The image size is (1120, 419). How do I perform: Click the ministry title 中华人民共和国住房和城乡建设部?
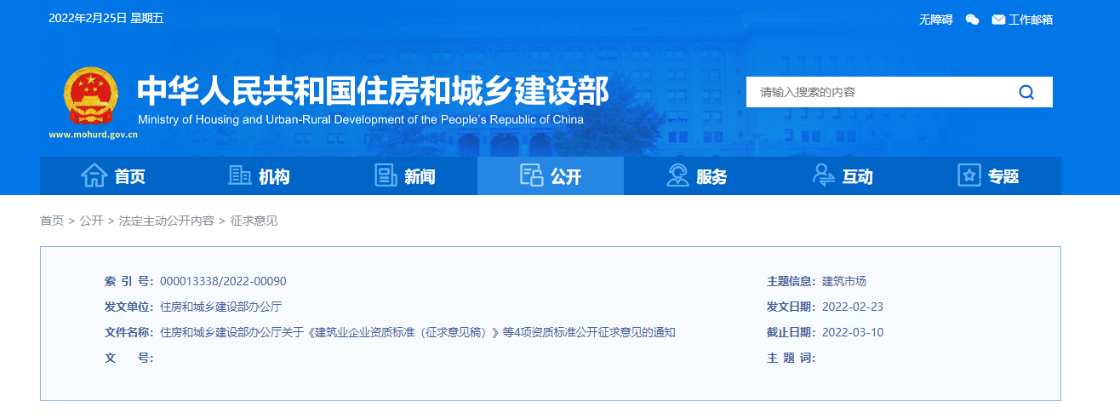click(373, 90)
